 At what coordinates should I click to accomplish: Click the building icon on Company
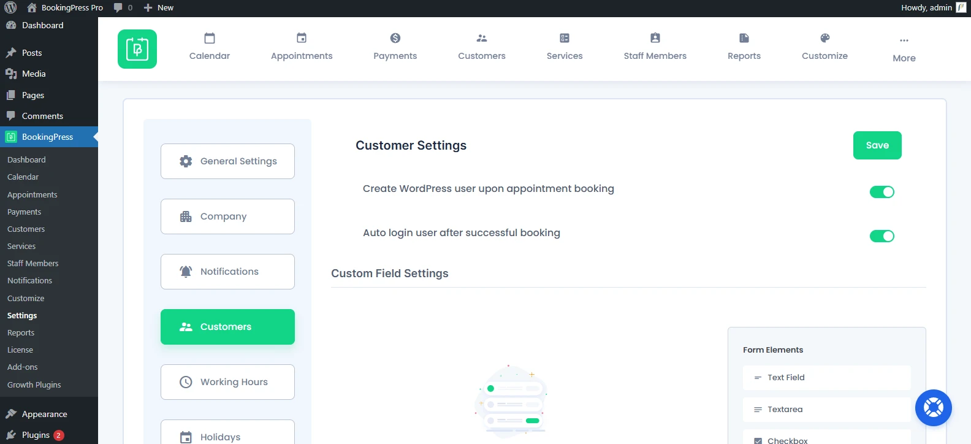tap(186, 216)
